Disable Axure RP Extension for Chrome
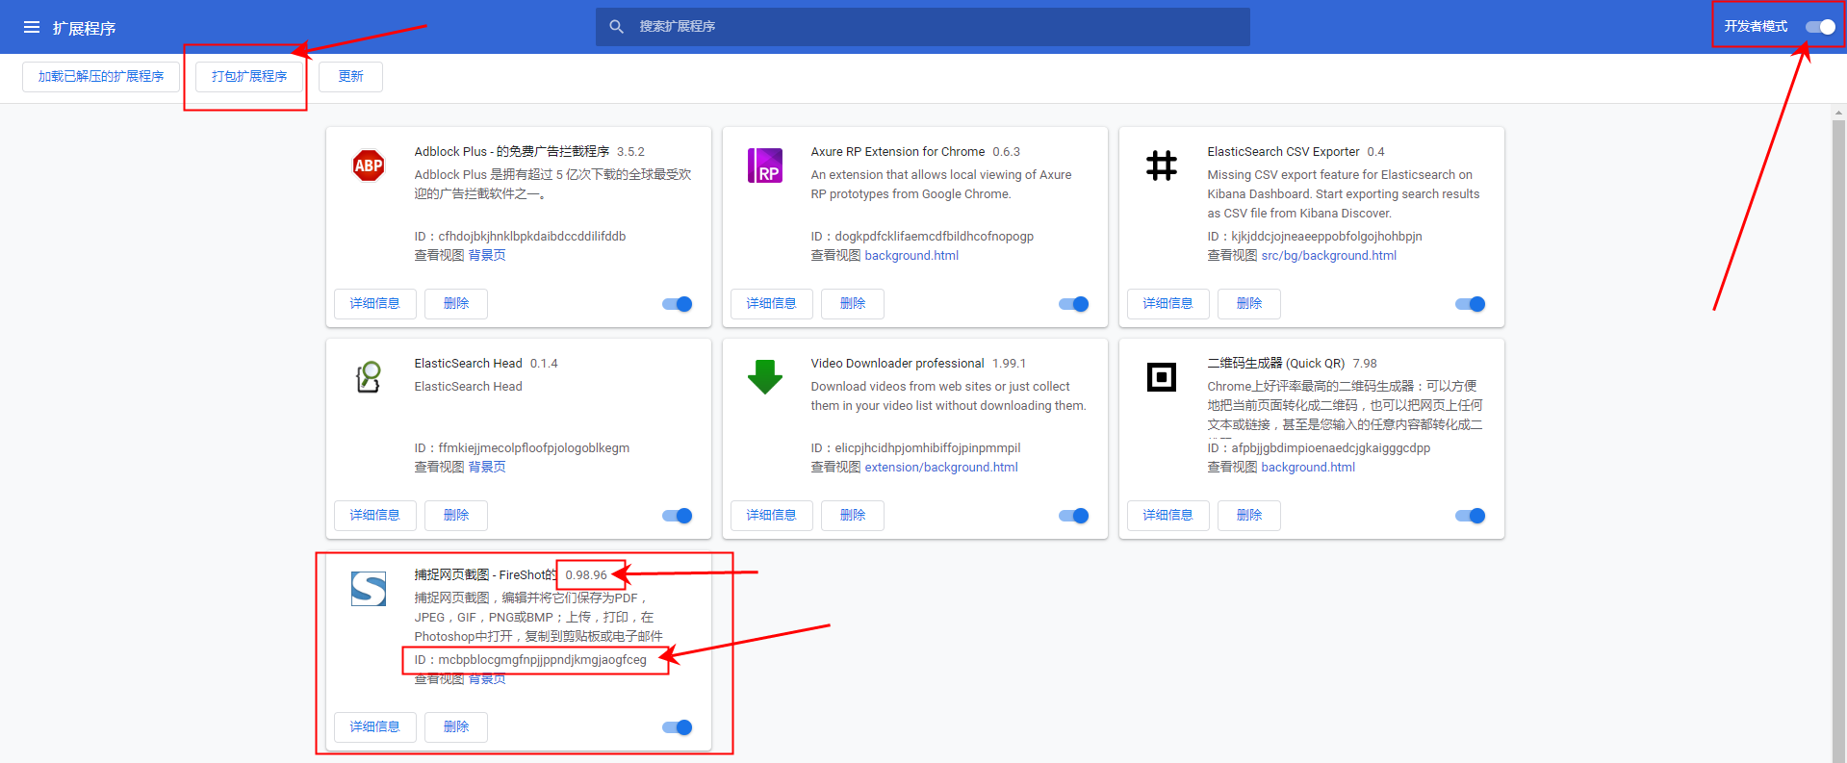 click(x=1074, y=304)
